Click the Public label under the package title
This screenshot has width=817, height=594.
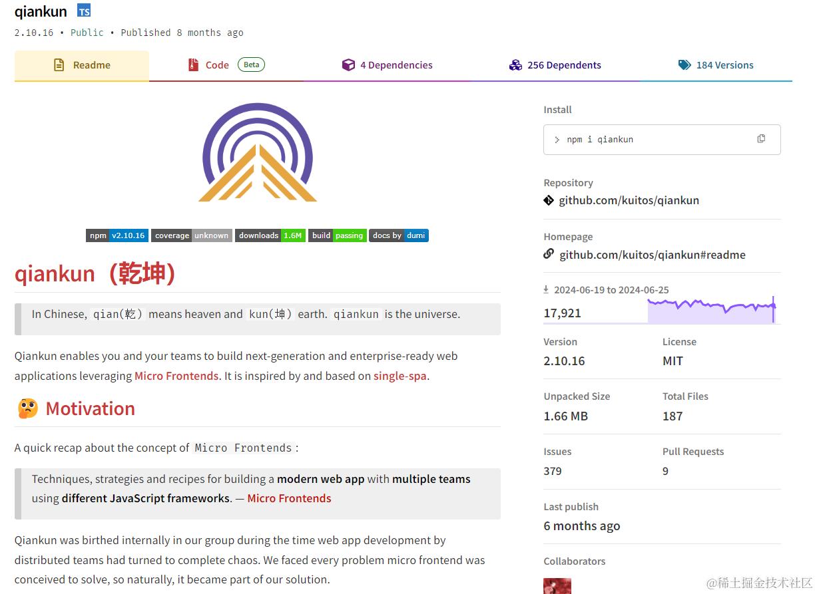coord(87,33)
